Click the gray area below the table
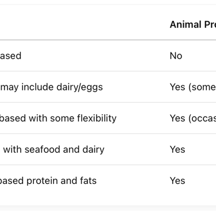 (x=108, y=208)
